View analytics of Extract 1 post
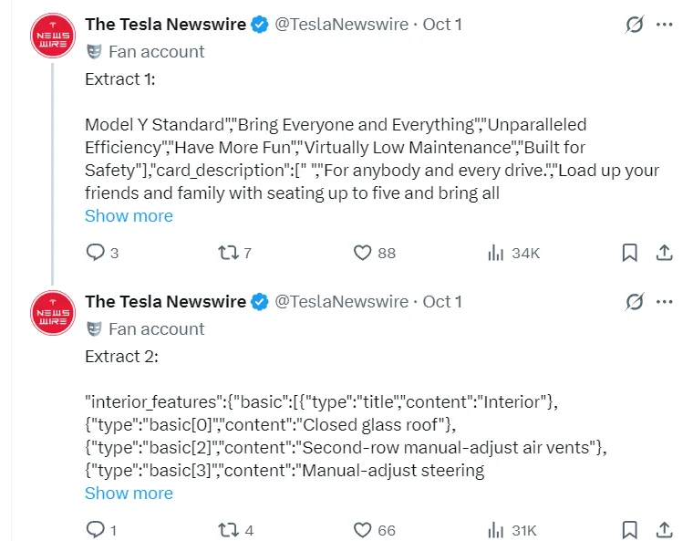Viewport: 693px width, 541px height. [496, 253]
